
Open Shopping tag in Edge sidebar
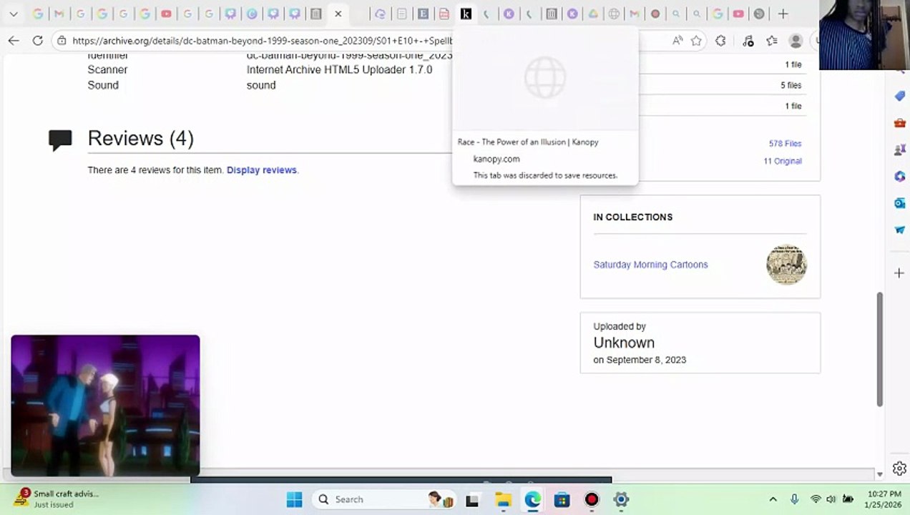click(900, 96)
